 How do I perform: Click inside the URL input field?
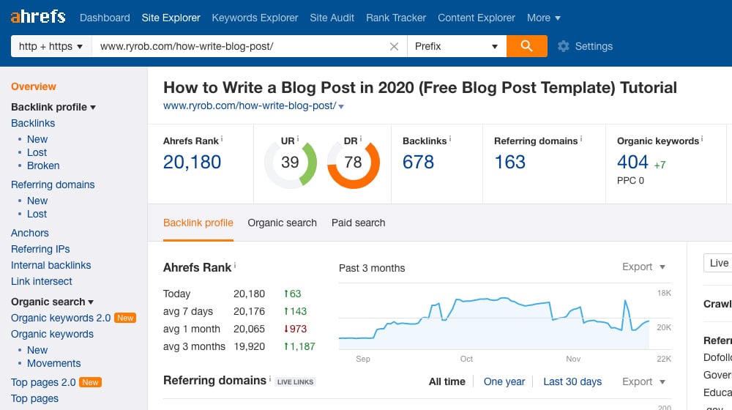click(242, 46)
